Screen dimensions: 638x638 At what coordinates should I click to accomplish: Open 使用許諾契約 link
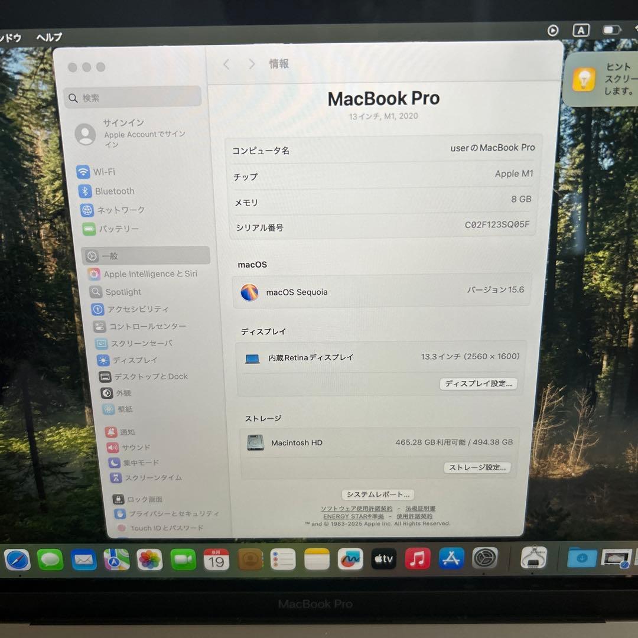414,516
